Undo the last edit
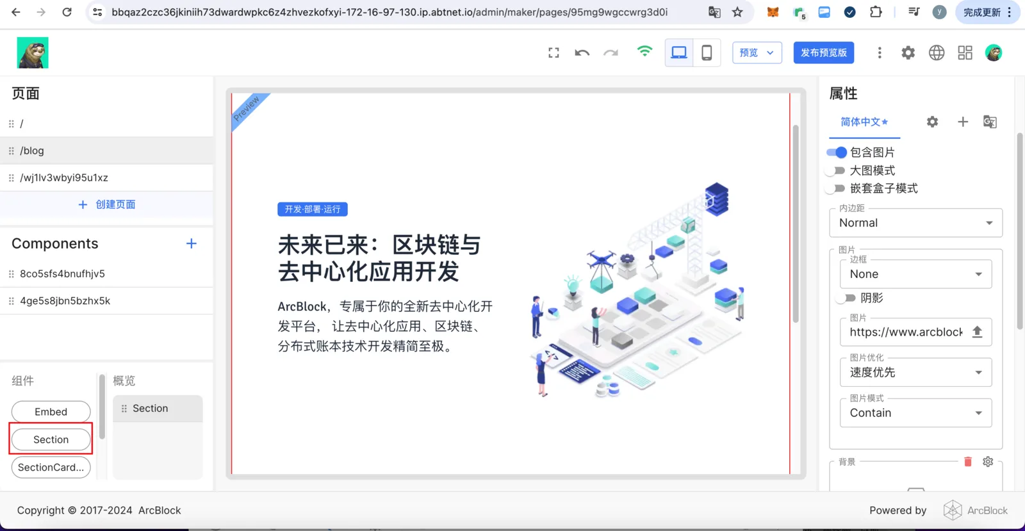The image size is (1025, 531). click(582, 53)
